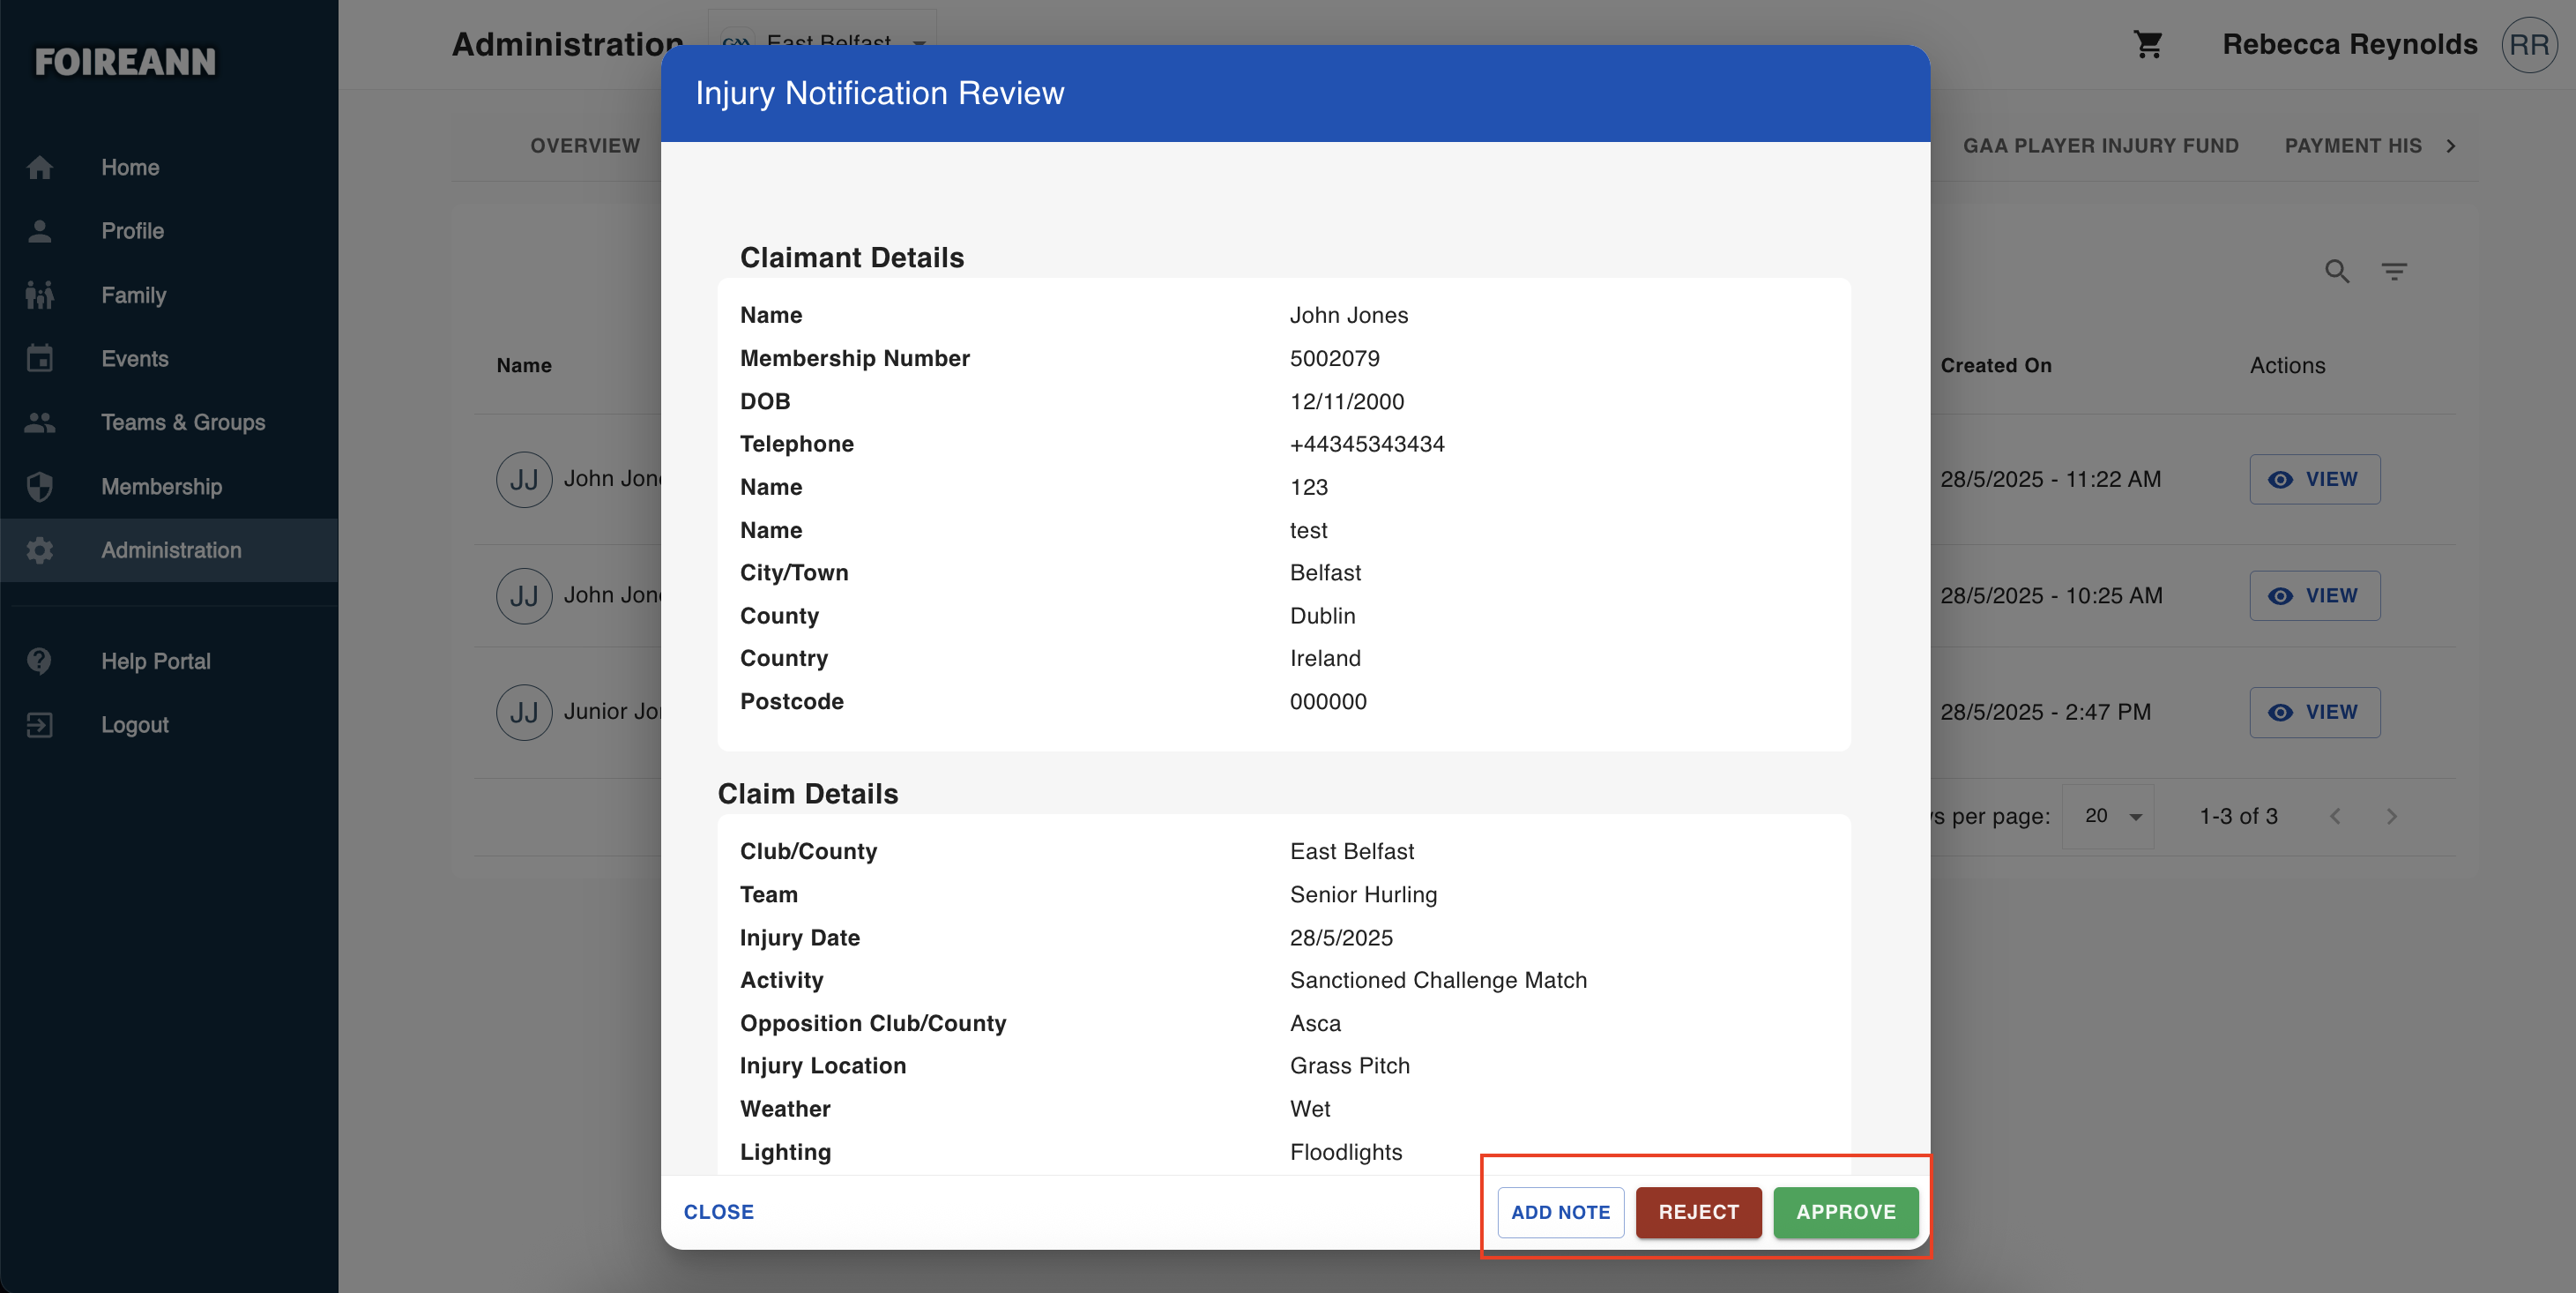This screenshot has height=1293, width=2576.
Task: Select the Membership shield icon
Action: pyautogui.click(x=40, y=486)
